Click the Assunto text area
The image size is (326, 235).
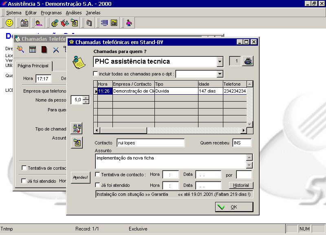coord(171,161)
